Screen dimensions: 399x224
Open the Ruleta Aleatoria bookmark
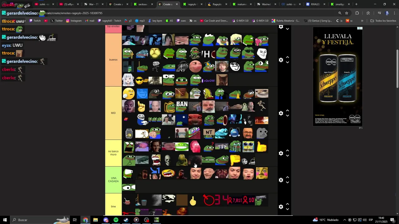tap(286, 21)
